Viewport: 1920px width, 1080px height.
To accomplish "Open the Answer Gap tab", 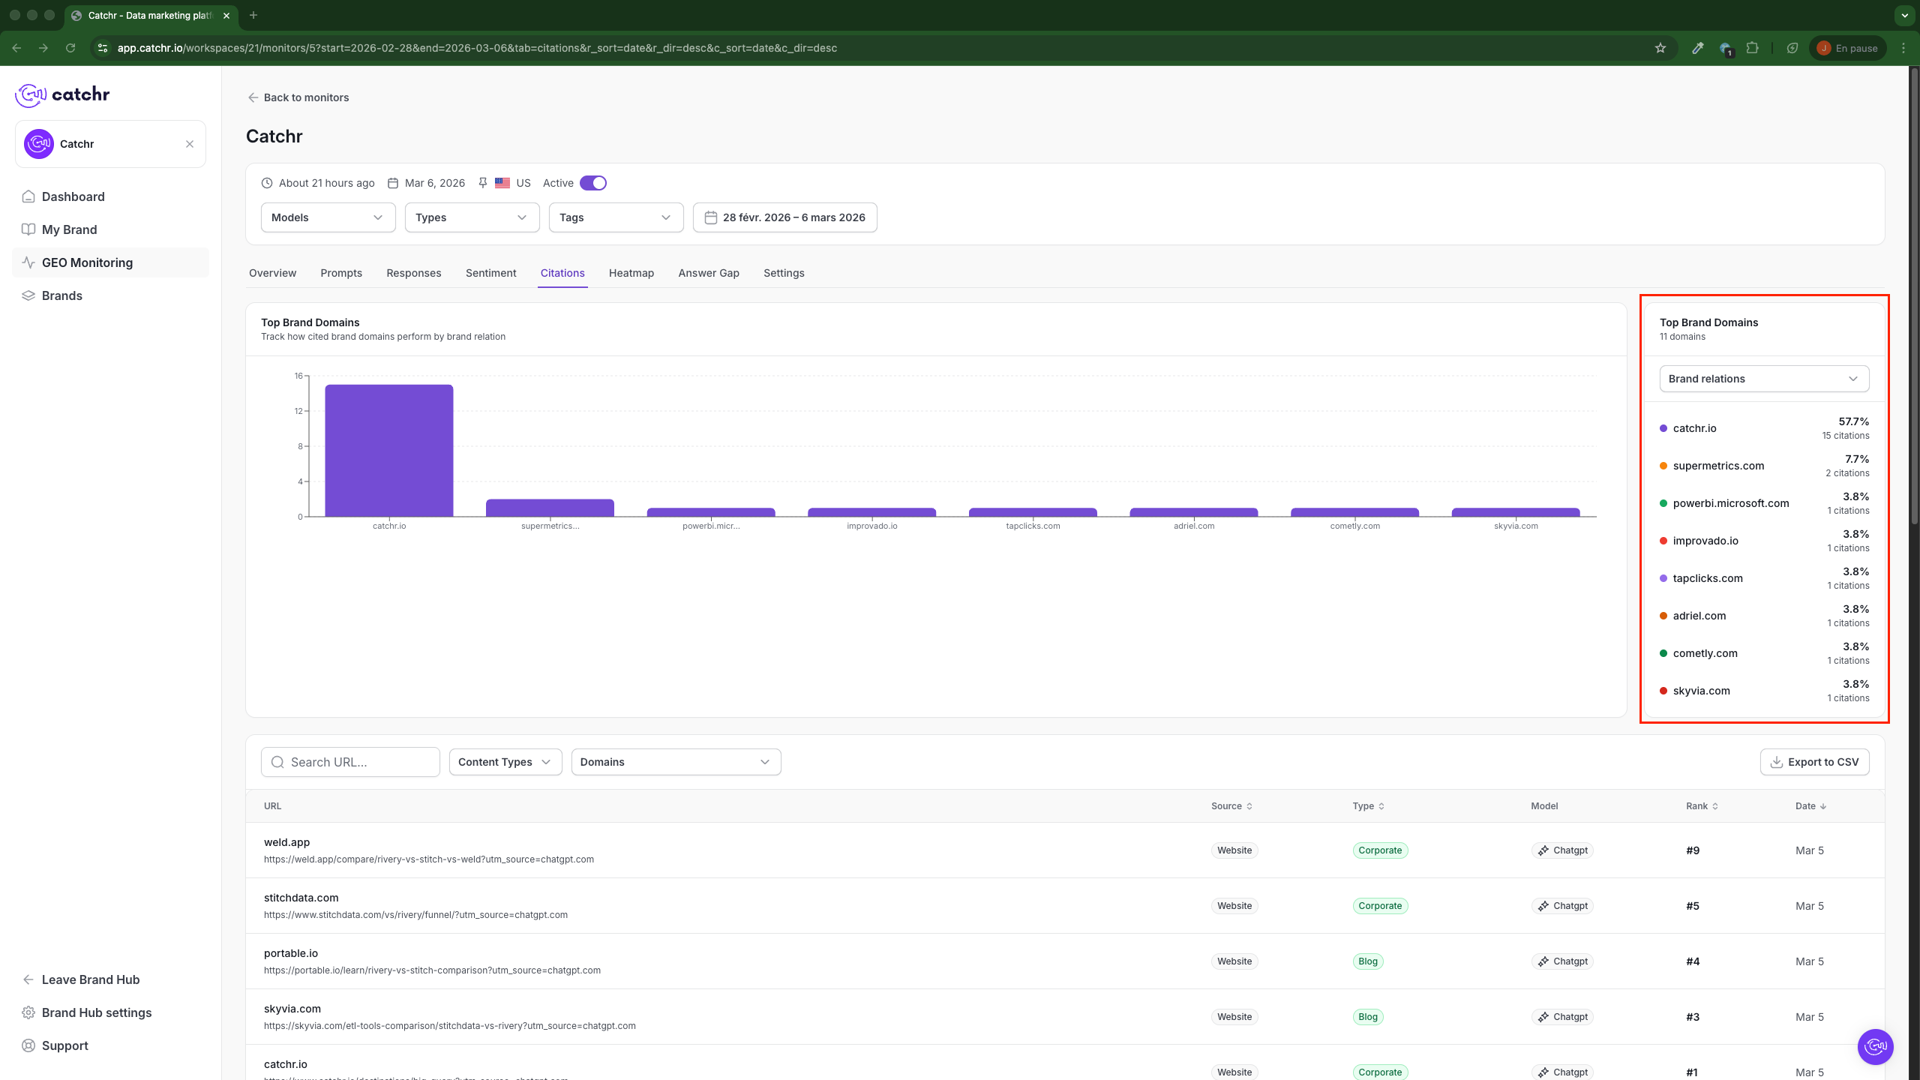I will click(x=708, y=273).
